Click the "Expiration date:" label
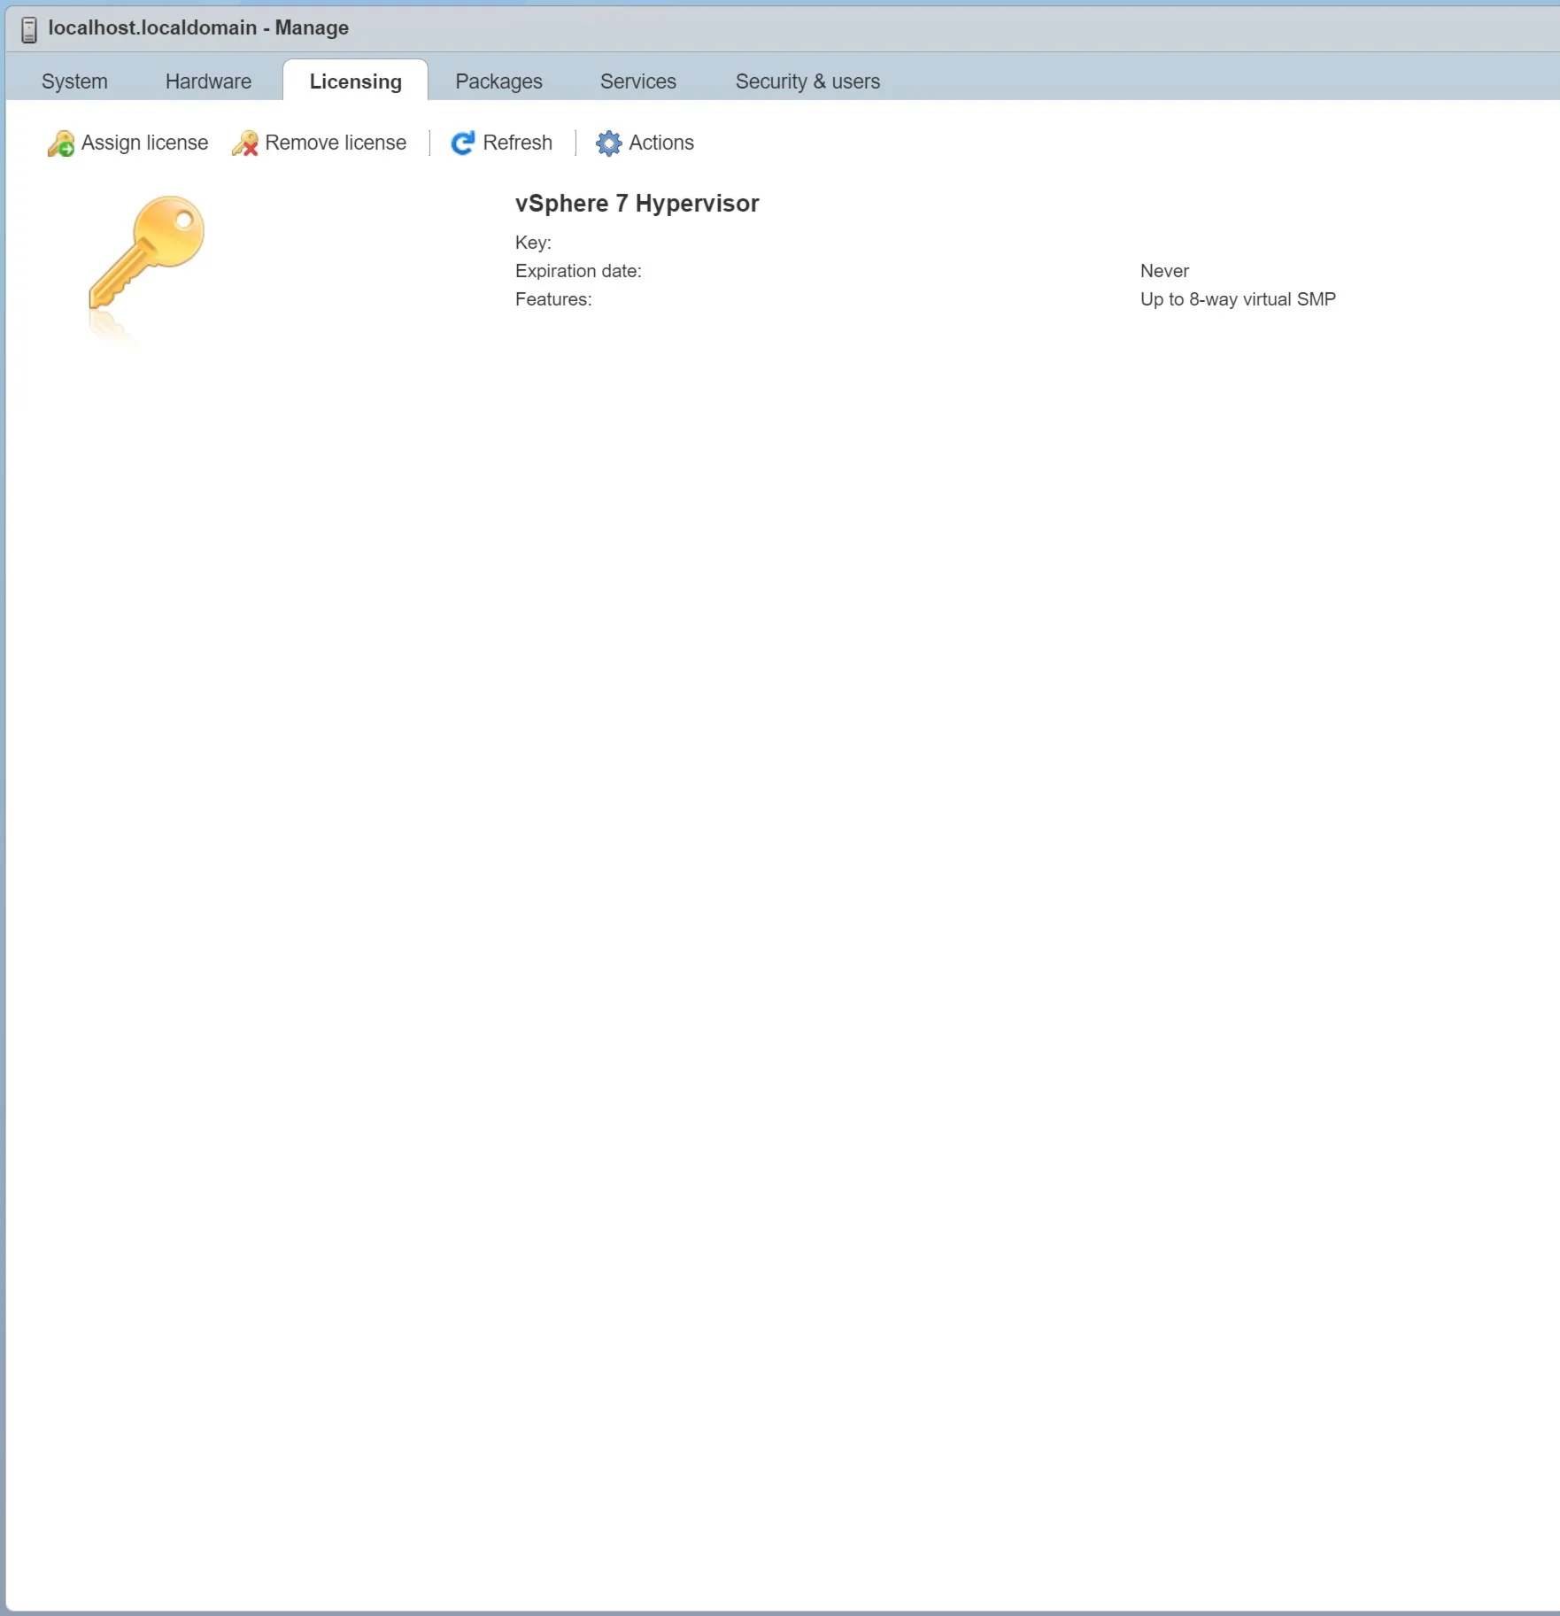 point(578,271)
